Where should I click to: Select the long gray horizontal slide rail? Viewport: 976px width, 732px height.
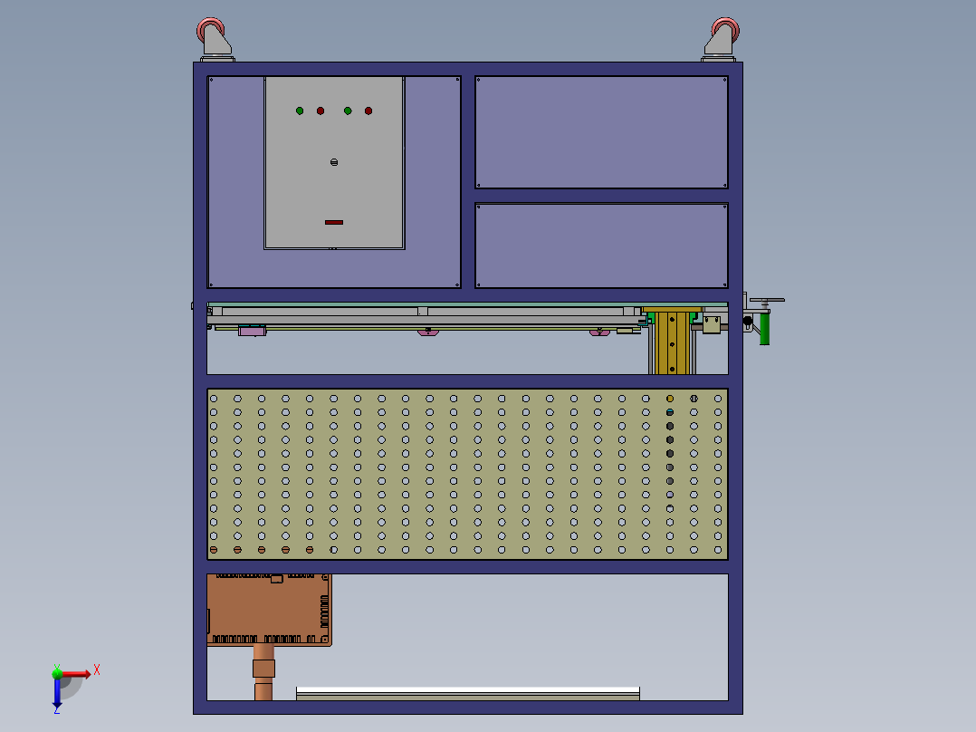coord(426,320)
